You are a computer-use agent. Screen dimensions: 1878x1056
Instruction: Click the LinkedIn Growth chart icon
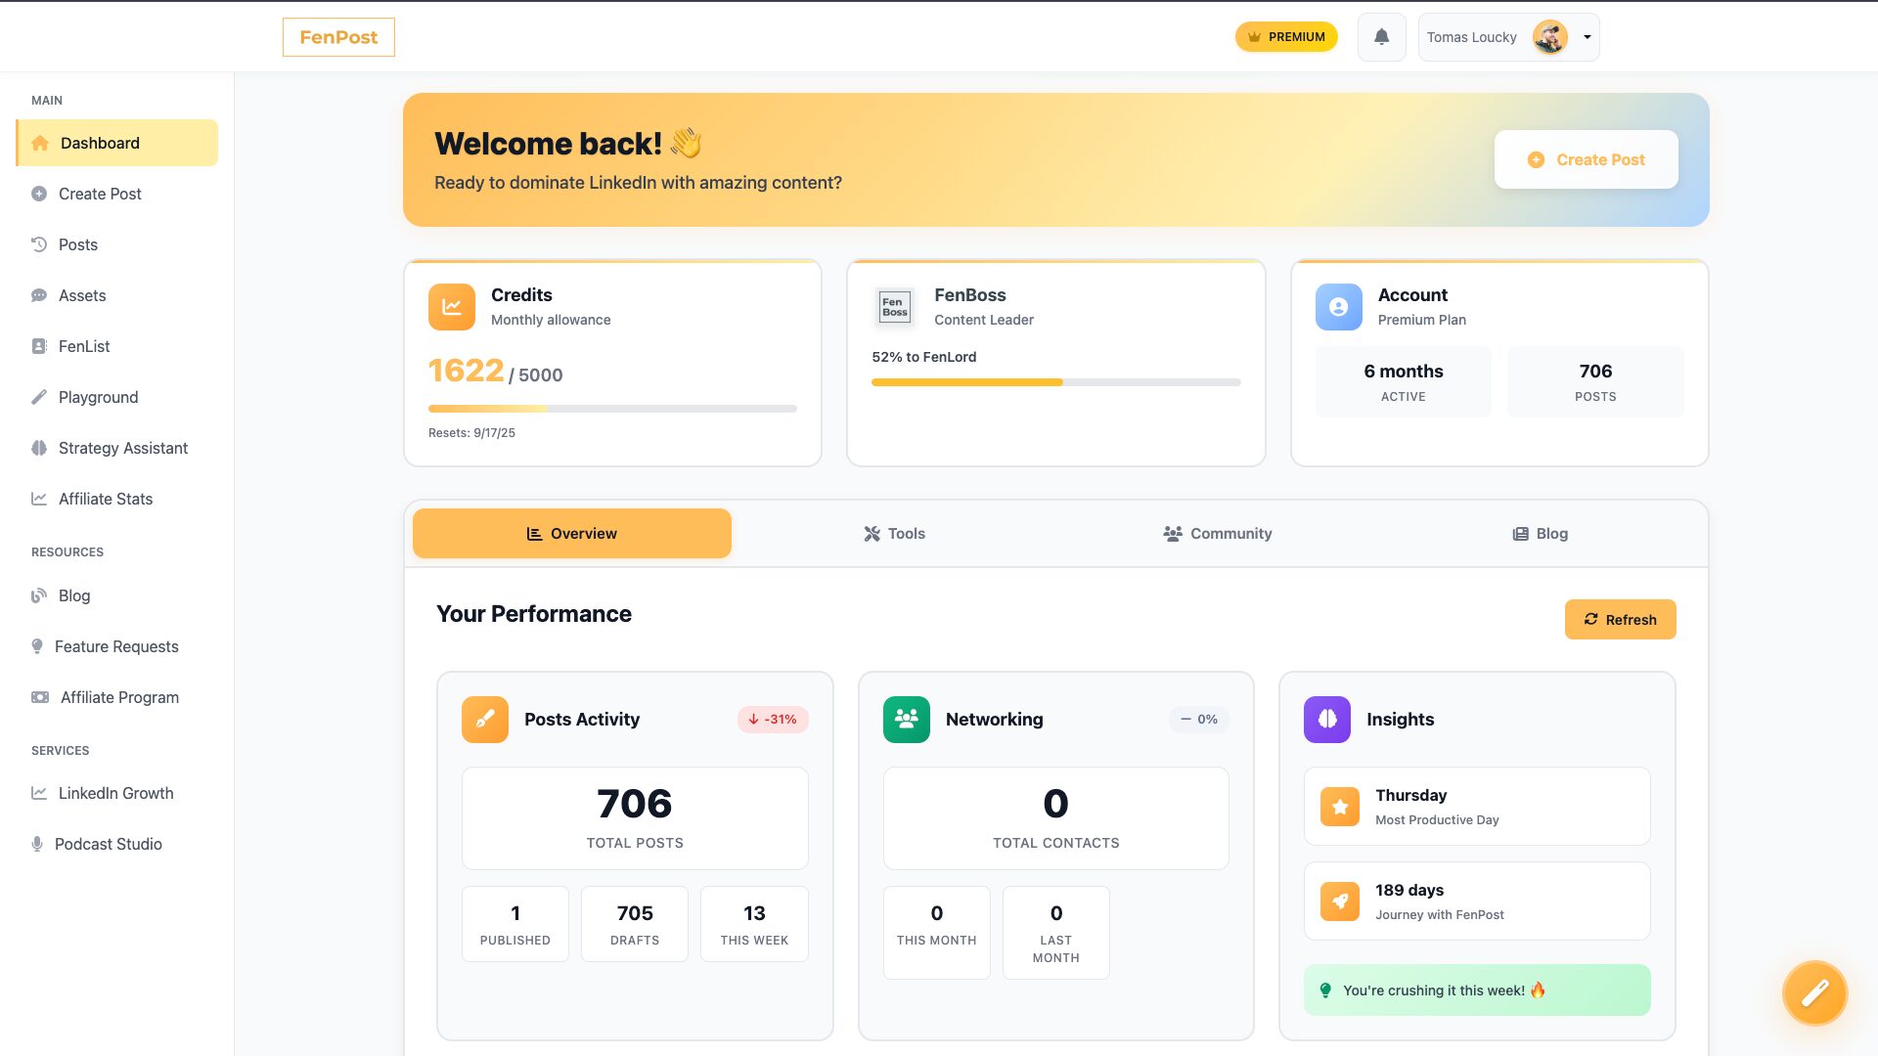tap(39, 793)
